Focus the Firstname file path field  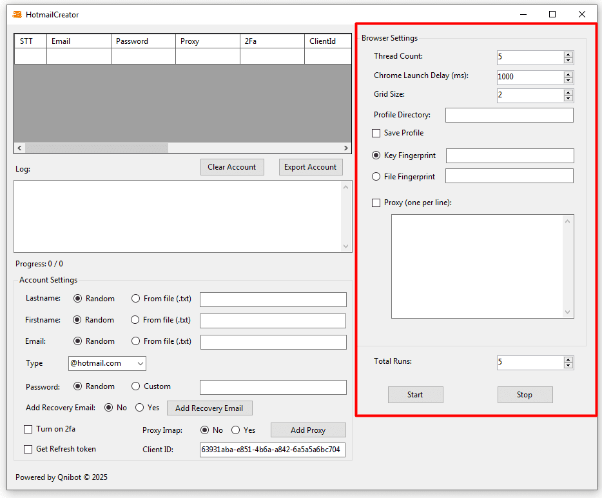pos(273,321)
